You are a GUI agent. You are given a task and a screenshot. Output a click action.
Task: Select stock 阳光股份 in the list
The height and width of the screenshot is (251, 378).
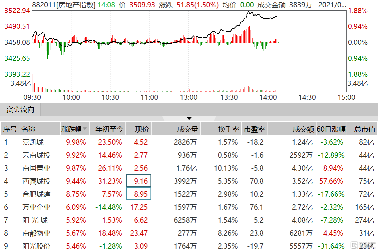pyautogui.click(x=36, y=246)
